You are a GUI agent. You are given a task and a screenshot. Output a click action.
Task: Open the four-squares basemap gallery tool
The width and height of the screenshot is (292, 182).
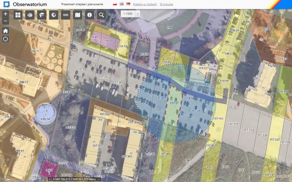(18, 15)
